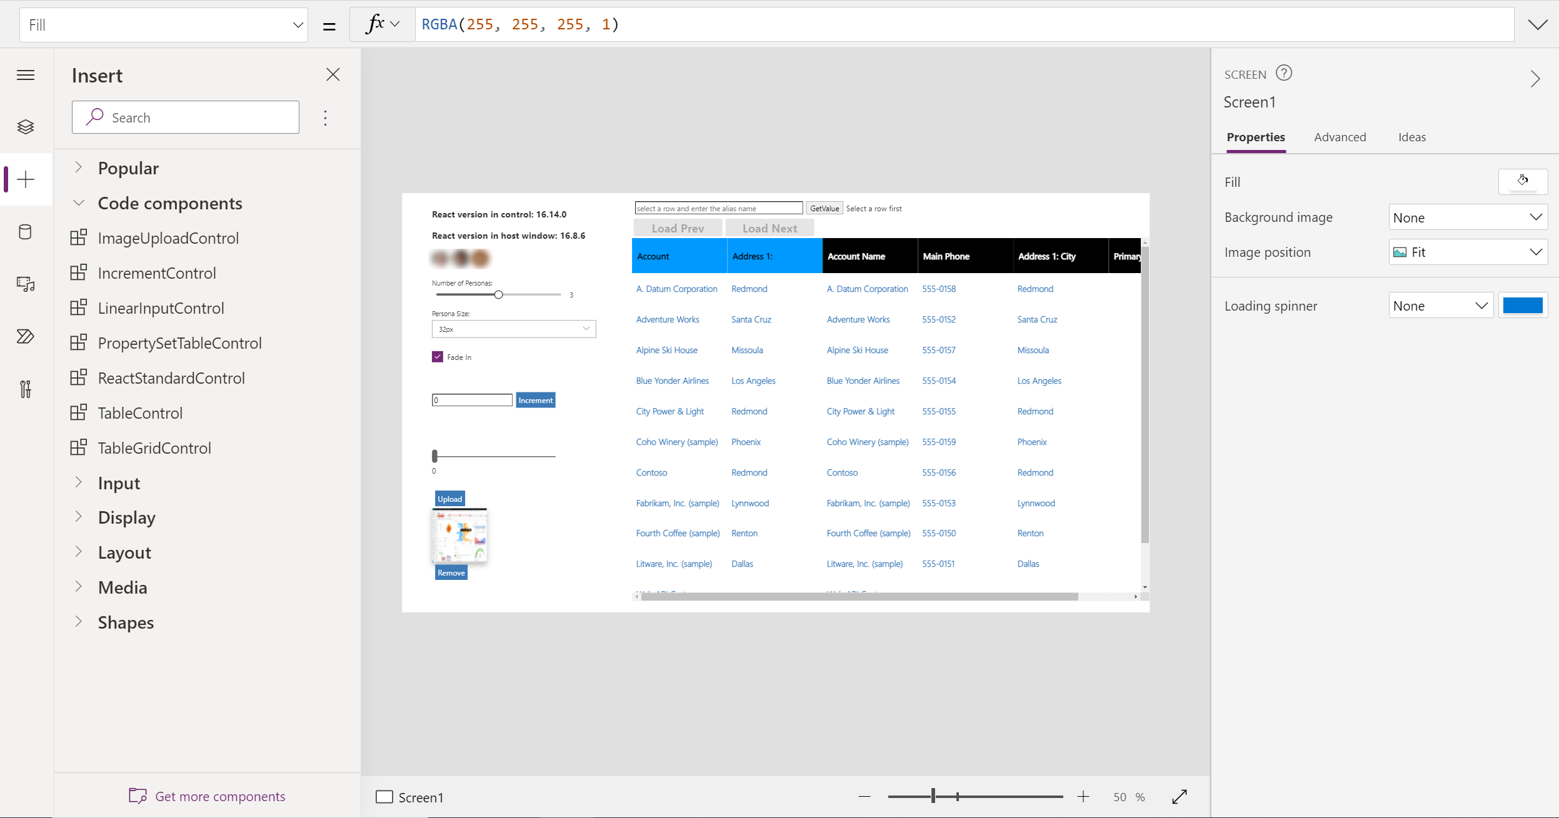Drag the Number of Personas slider

(x=499, y=296)
